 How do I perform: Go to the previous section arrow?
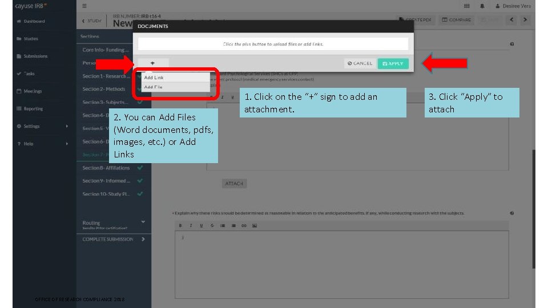click(511, 20)
